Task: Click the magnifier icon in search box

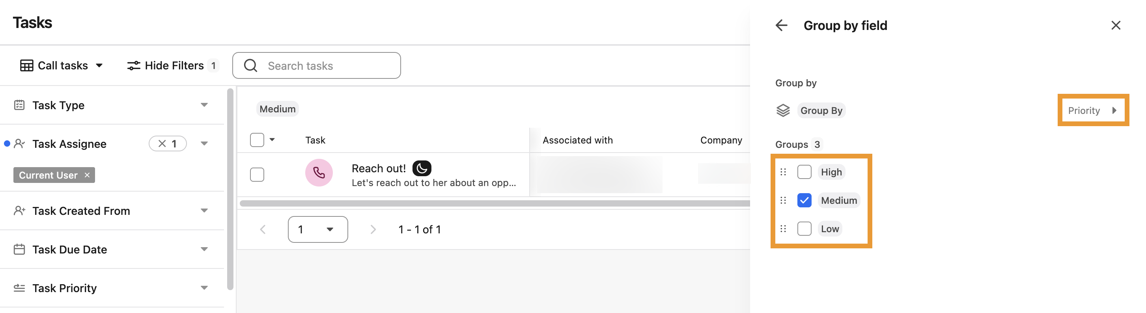Action: 250,65
